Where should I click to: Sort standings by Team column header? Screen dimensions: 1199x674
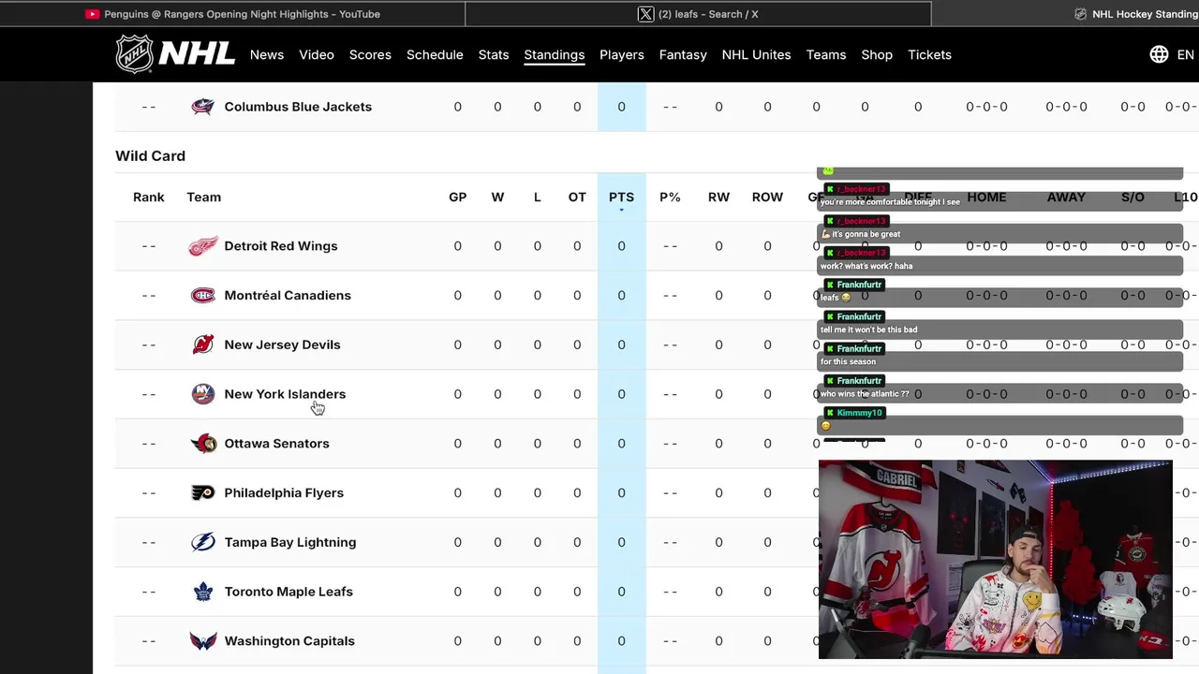[203, 198]
